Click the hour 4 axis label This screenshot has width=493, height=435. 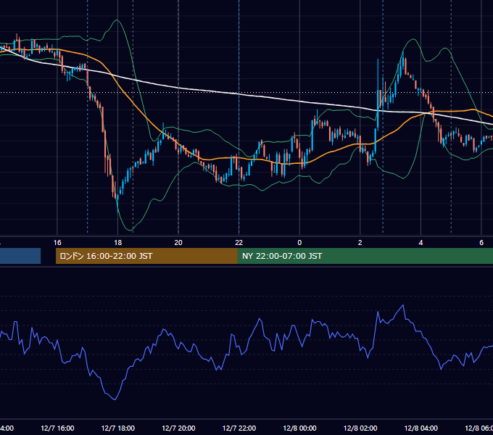(x=420, y=243)
